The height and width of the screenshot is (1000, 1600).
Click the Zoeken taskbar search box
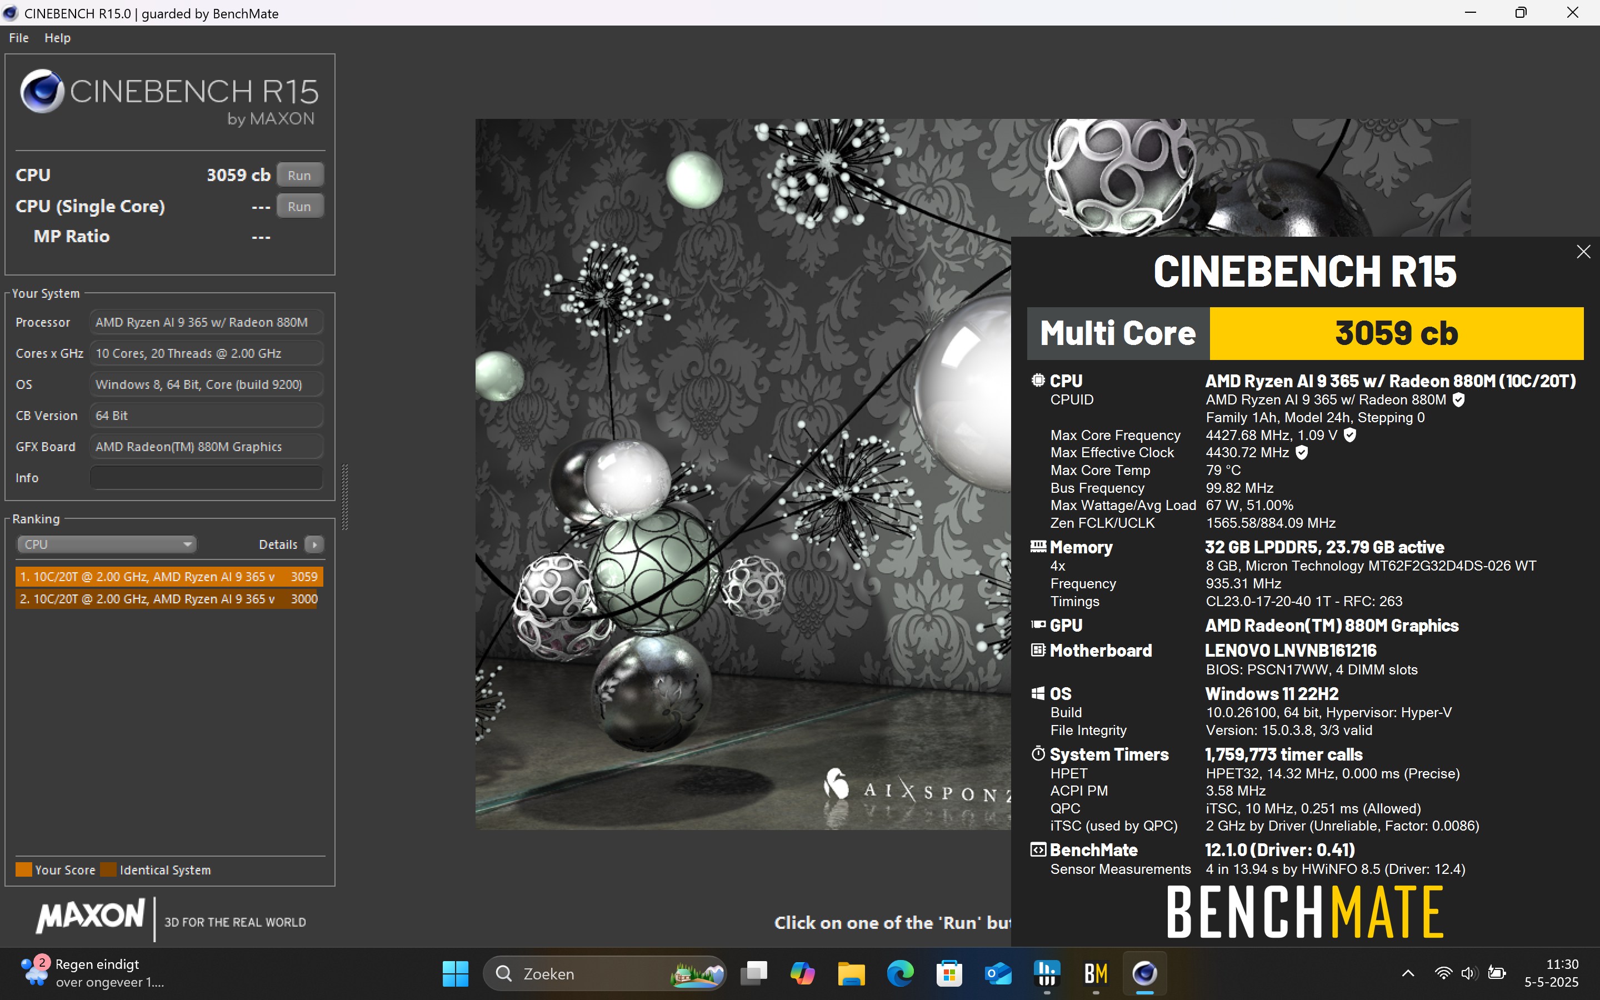[x=605, y=973]
